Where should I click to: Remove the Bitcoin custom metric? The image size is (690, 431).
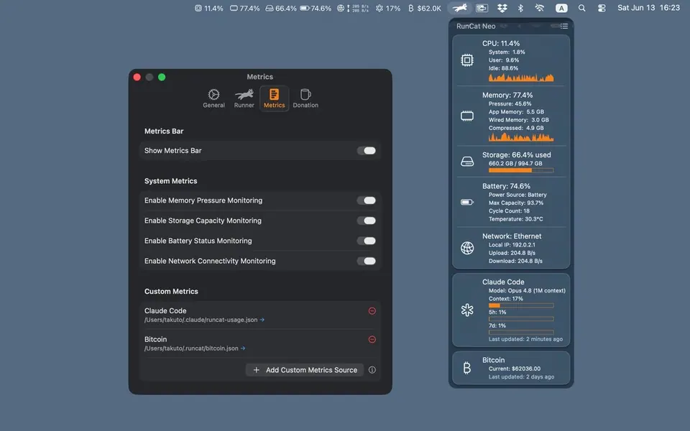click(372, 340)
